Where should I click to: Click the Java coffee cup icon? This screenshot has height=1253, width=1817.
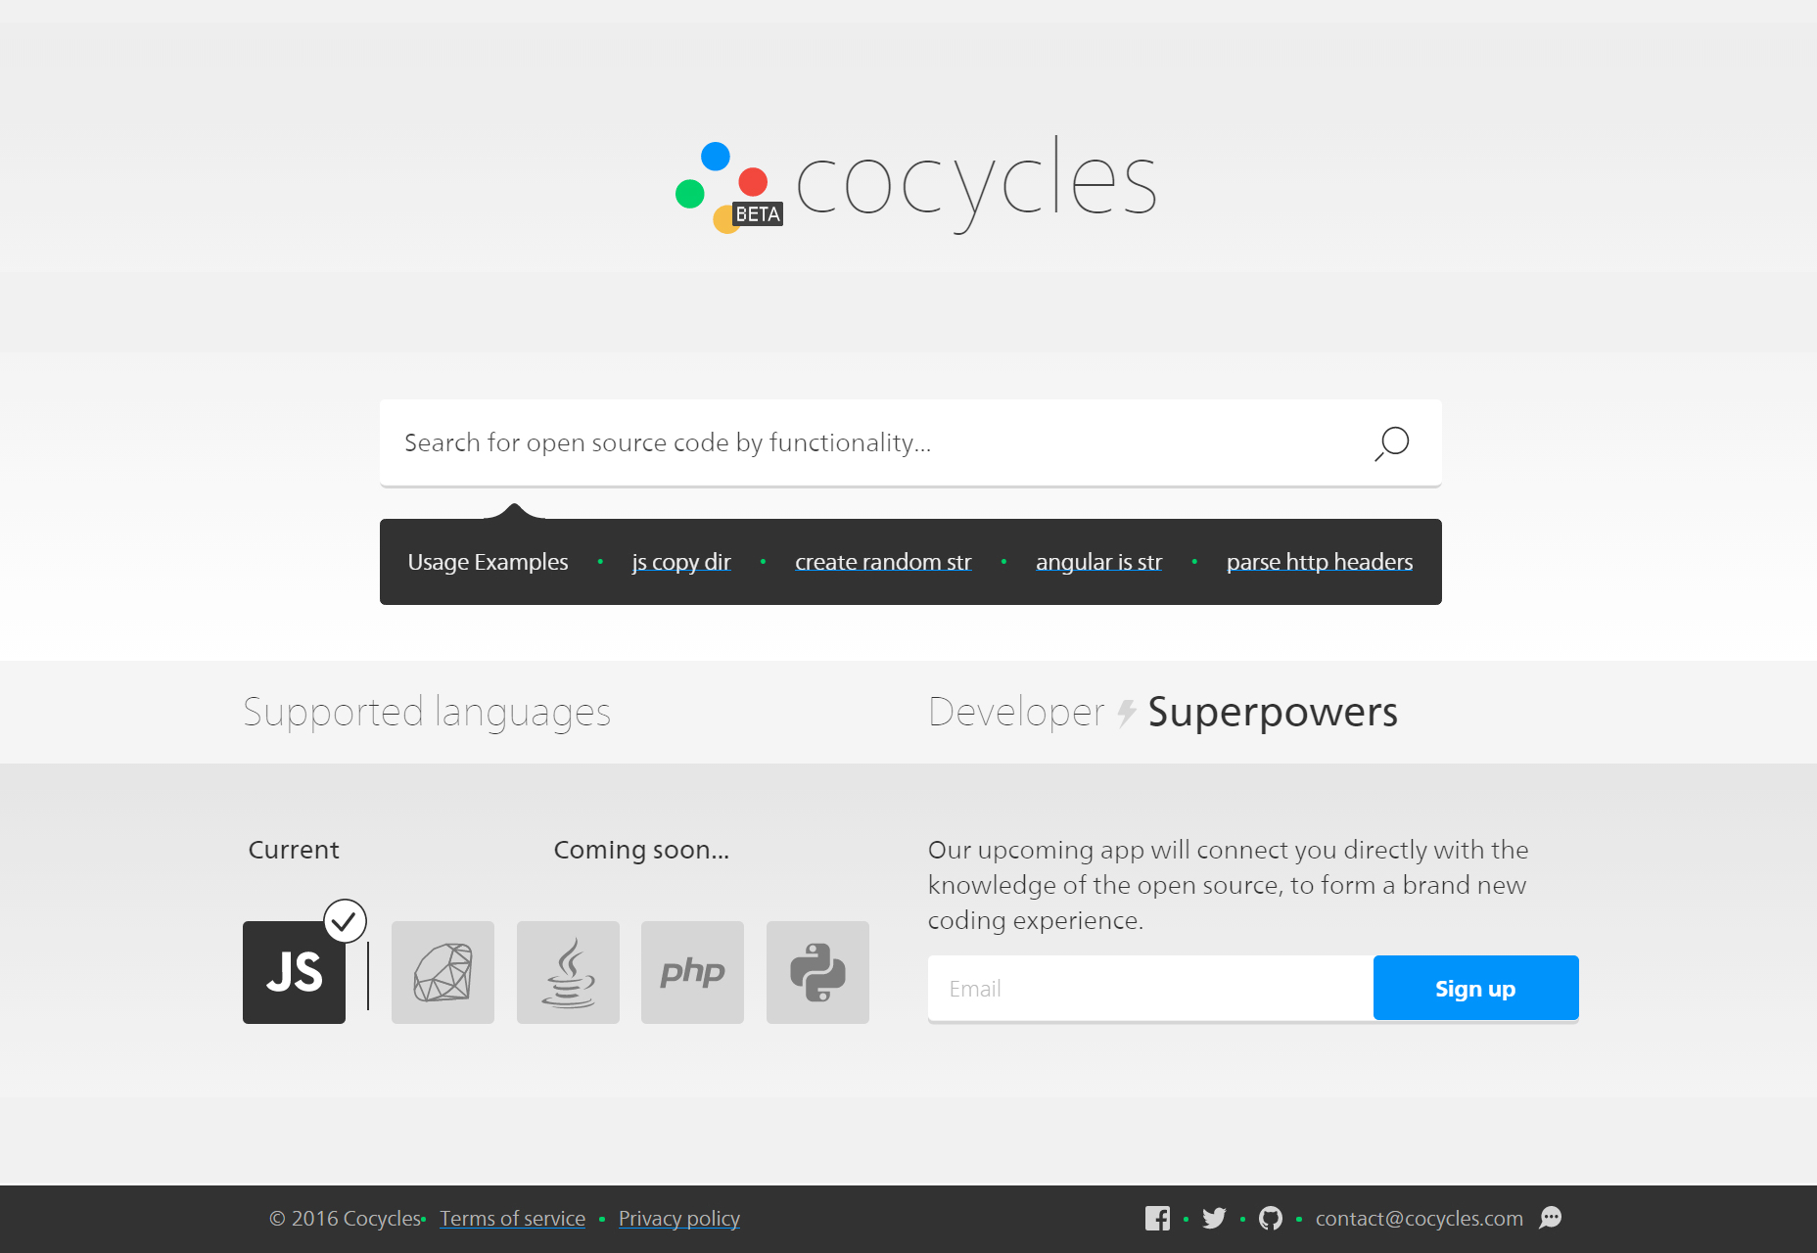pos(568,972)
